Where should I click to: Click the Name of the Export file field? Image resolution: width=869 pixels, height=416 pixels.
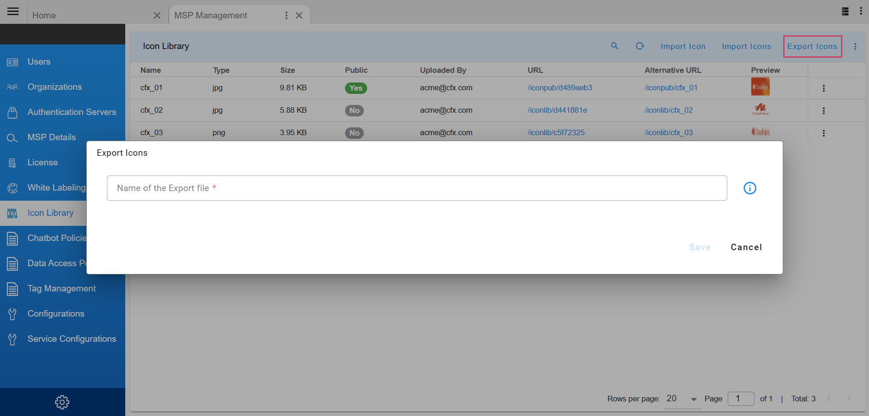[417, 188]
